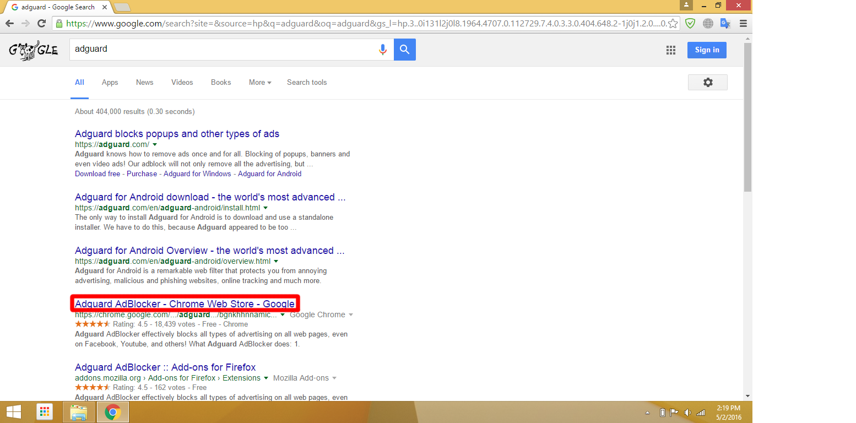
Task: Start voice search with the microphone icon
Action: (383, 50)
